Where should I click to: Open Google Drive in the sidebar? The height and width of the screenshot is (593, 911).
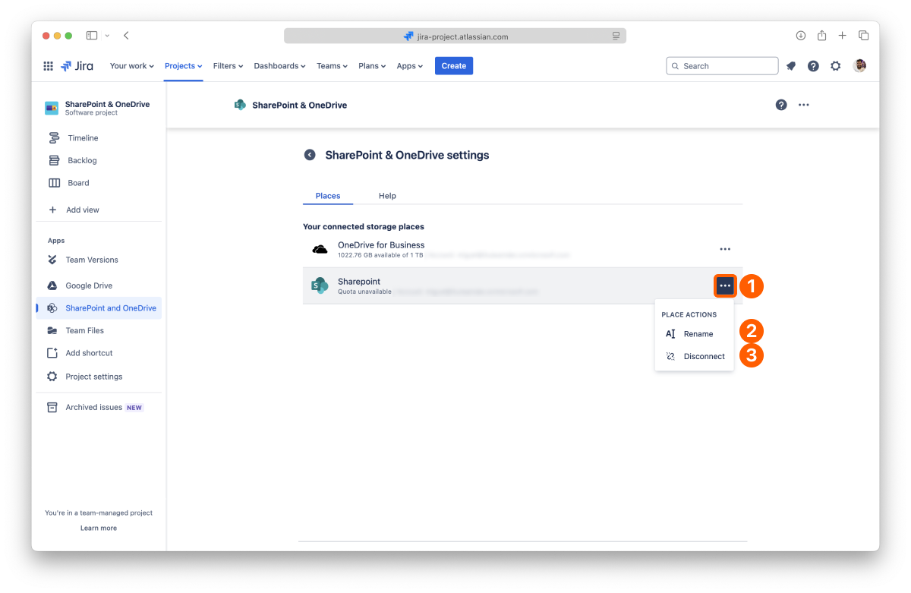pos(89,285)
